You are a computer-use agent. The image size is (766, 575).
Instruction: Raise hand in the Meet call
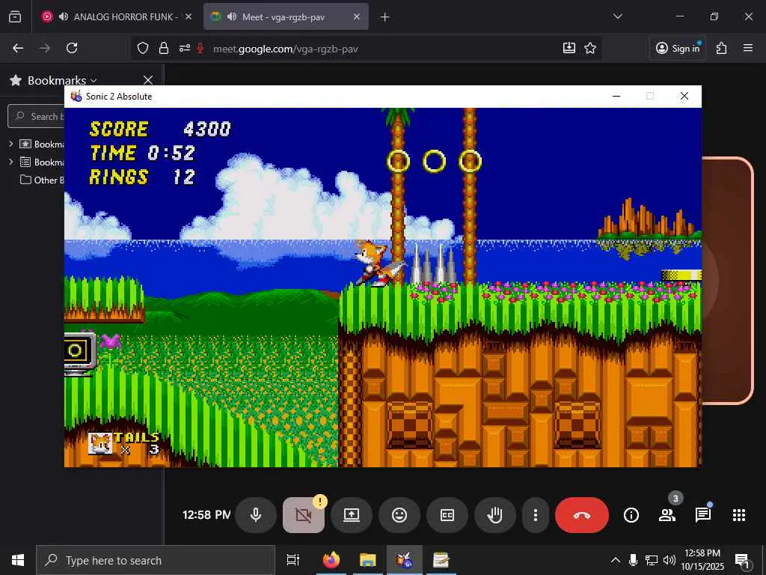click(x=495, y=515)
